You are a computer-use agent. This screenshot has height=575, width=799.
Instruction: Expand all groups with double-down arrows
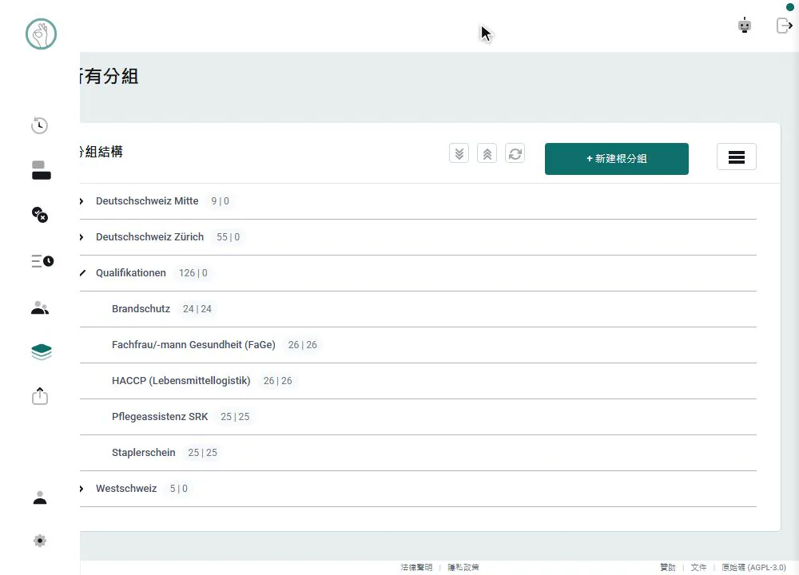[459, 153]
